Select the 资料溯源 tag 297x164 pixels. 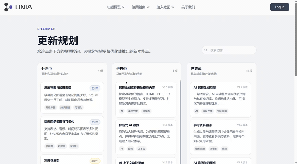200,149
